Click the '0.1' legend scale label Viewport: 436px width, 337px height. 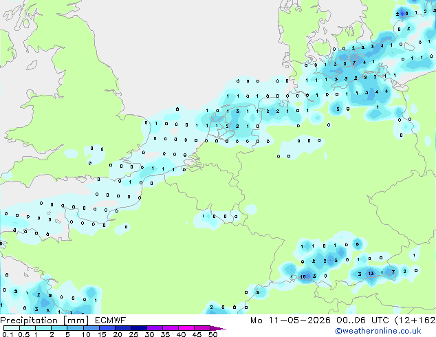(x=8, y=334)
